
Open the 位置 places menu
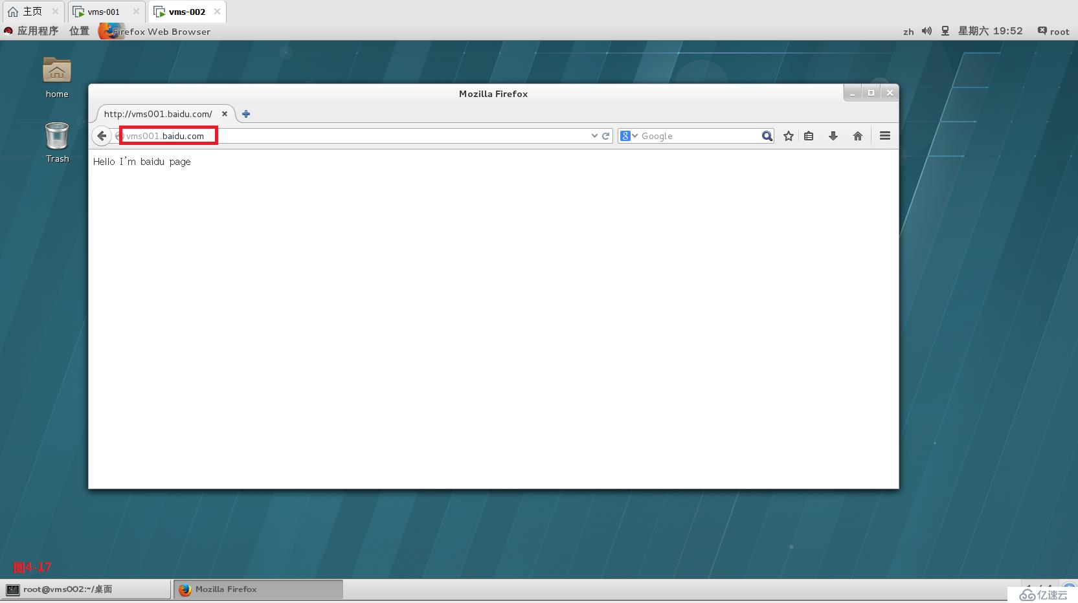tap(79, 31)
